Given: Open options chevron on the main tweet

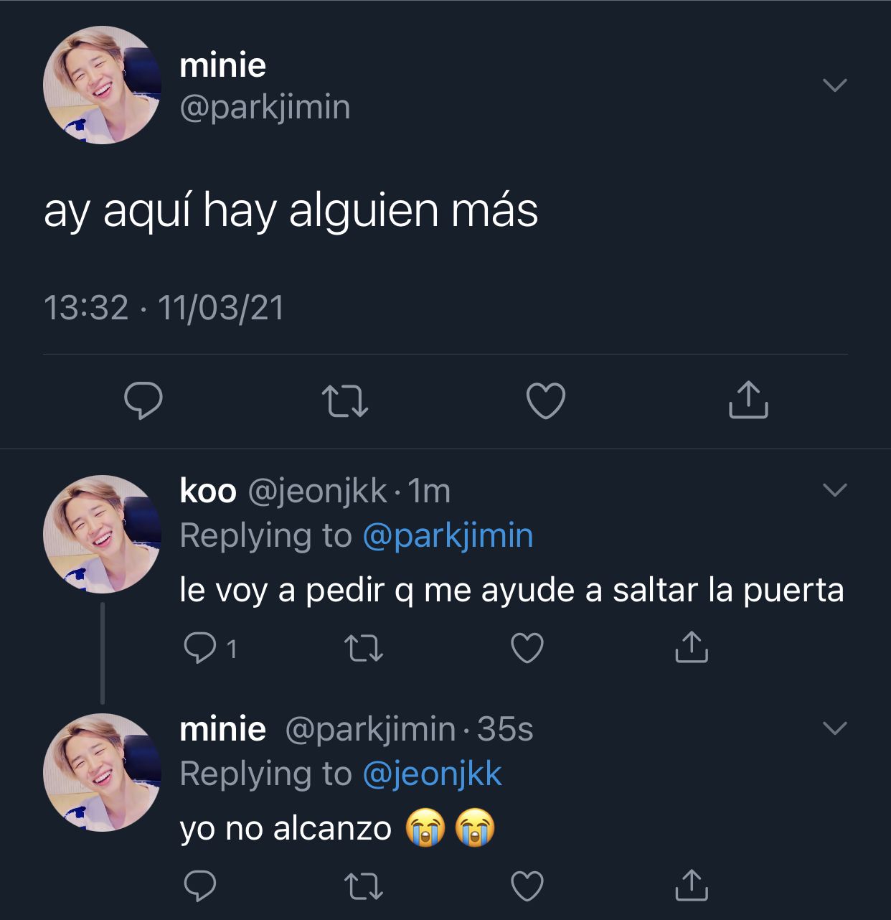Looking at the screenshot, I should 834,85.
